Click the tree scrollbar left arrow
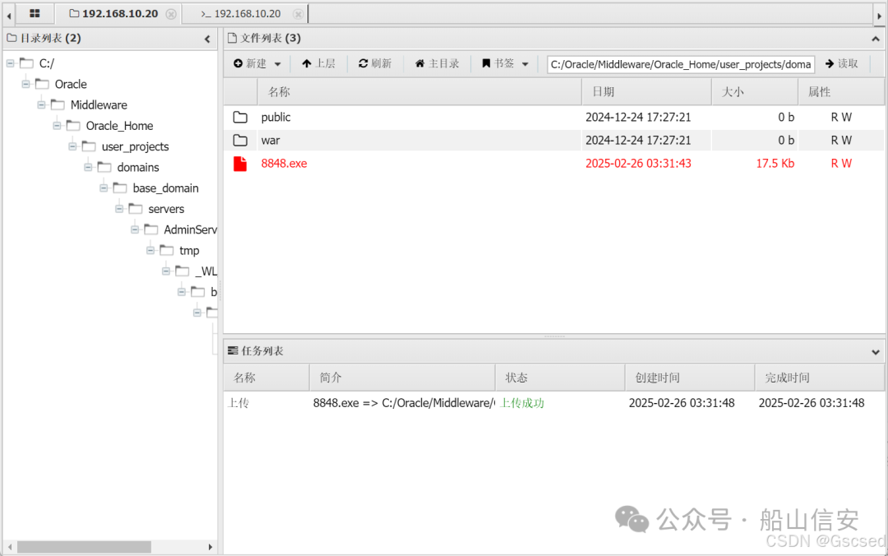Screen dimensions: 888x556 pyautogui.click(x=10, y=547)
